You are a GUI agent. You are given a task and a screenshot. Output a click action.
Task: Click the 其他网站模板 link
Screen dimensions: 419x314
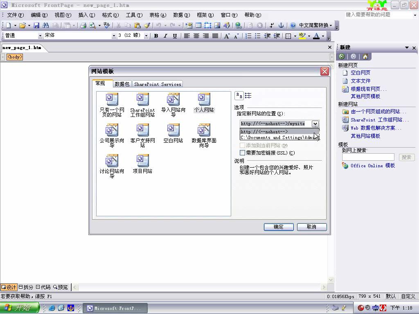pyautogui.click(x=365, y=136)
